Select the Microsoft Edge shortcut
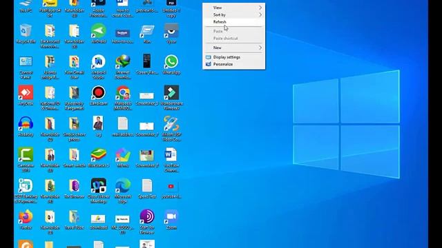 pyautogui.click(x=123, y=191)
